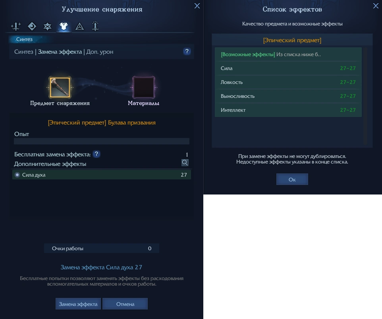
Task: Select the Сила effect row
Action: pyautogui.click(x=288, y=68)
